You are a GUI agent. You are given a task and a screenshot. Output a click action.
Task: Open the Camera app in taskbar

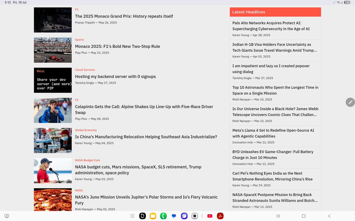tap(195, 216)
